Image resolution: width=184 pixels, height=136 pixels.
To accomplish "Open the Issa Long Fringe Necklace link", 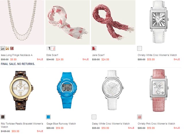I will [x=17, y=55].
